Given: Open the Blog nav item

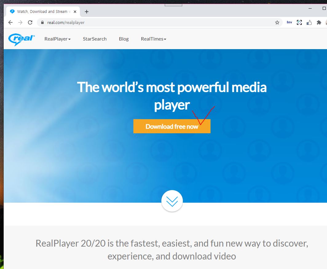Looking at the screenshot, I should click(x=124, y=39).
